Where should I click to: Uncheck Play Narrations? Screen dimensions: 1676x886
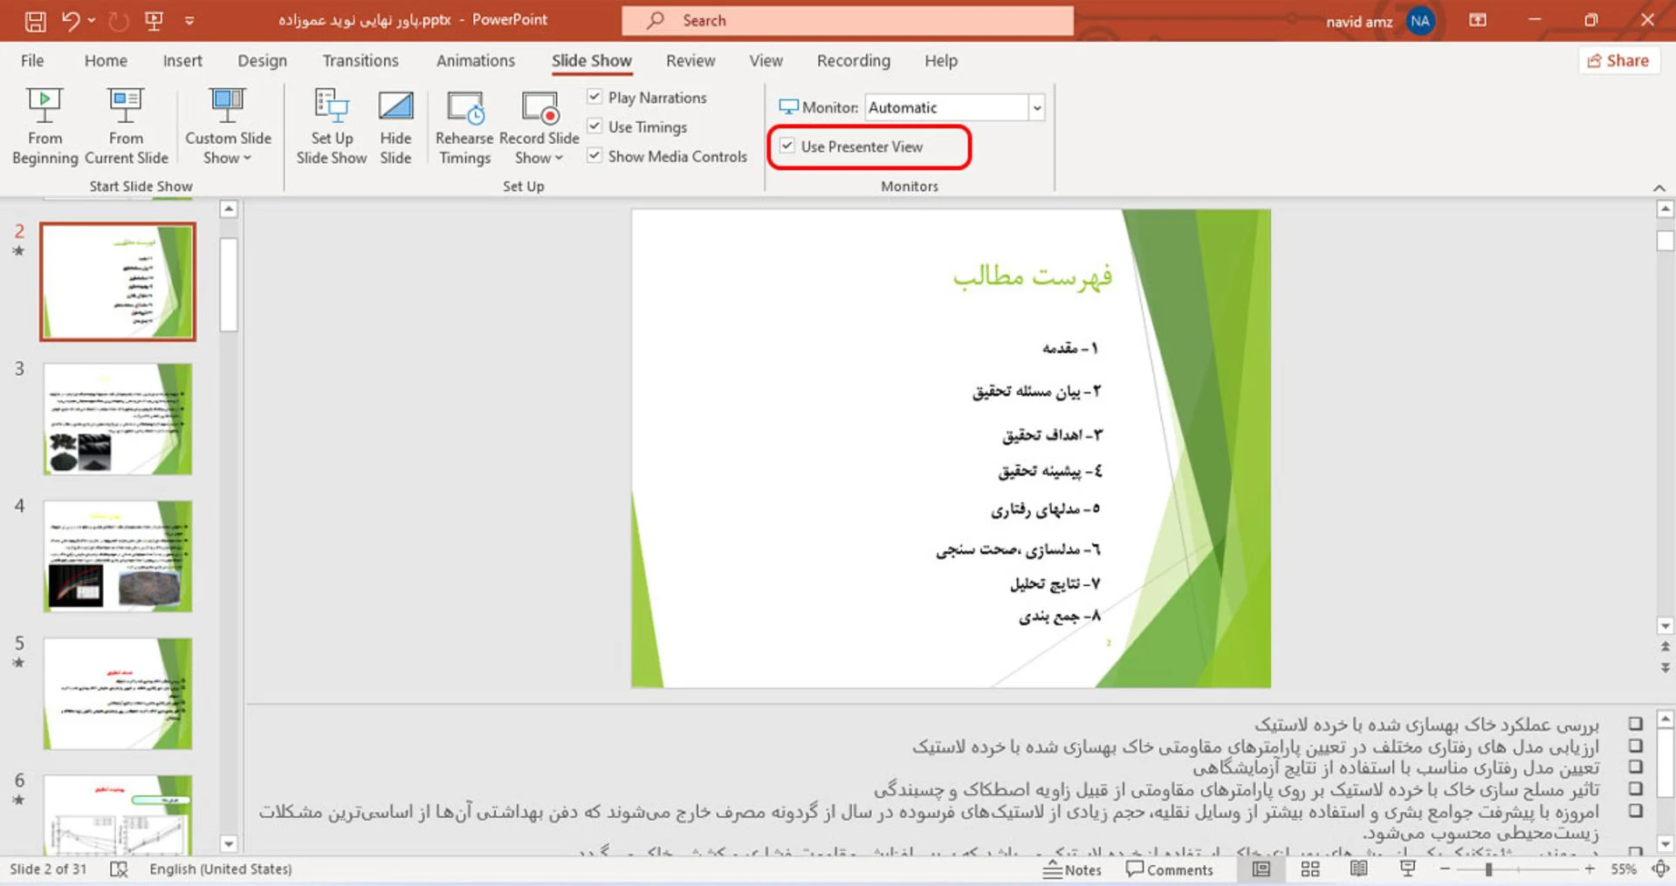(594, 97)
